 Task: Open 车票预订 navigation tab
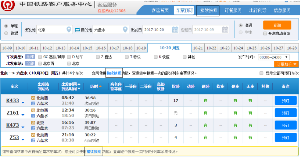[x=184, y=10]
